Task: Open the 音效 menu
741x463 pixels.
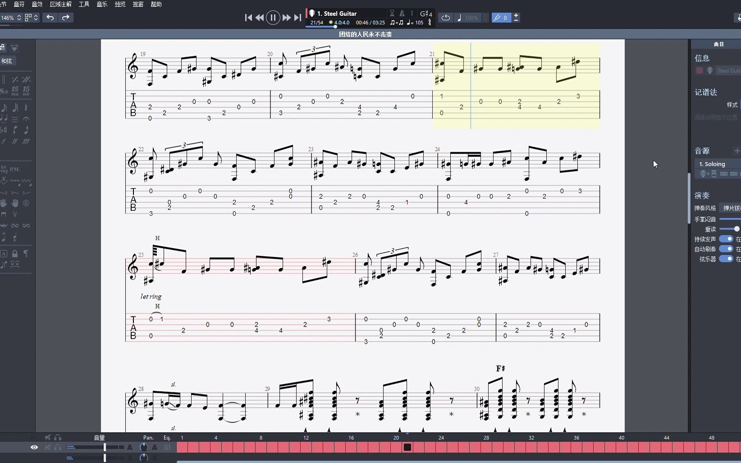Action: [37, 4]
